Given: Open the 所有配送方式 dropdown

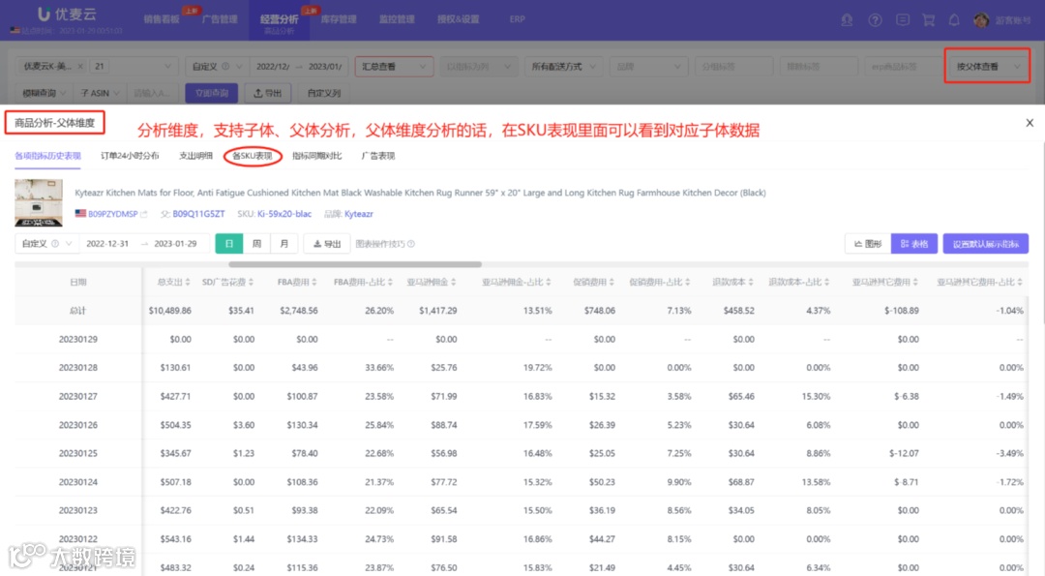Looking at the screenshot, I should click(564, 67).
